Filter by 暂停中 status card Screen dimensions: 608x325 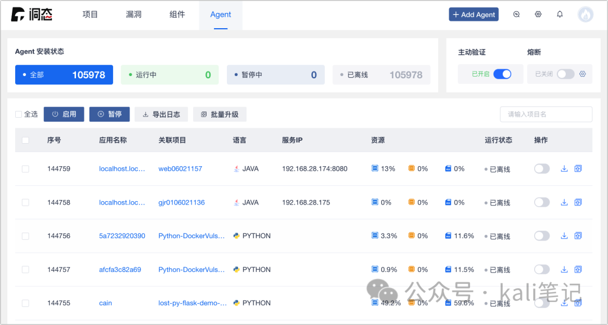276,74
